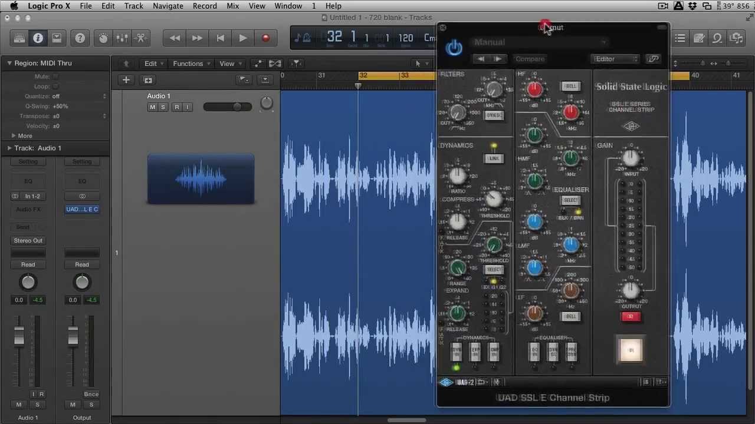Select next plugin preset arrow
The width and height of the screenshot is (755, 424).
pos(498,59)
